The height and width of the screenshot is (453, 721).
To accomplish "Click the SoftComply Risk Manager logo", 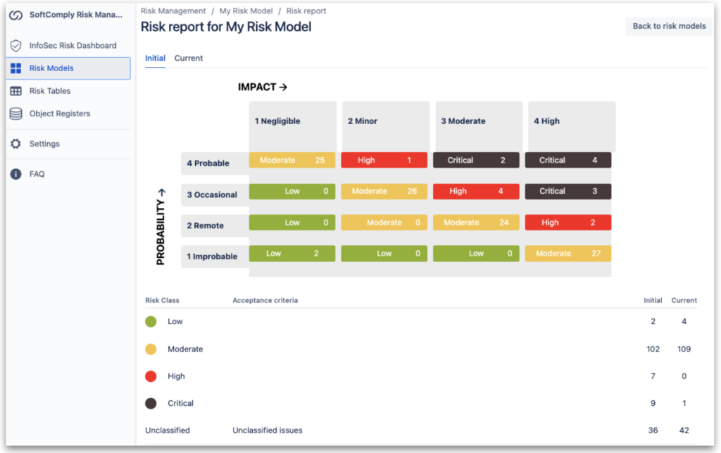I will [x=15, y=15].
